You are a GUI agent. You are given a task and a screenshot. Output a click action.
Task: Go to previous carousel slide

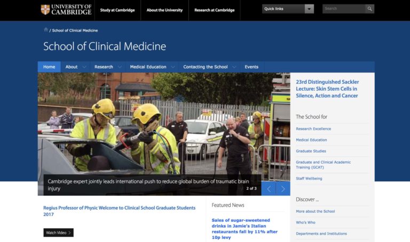(x=269, y=189)
